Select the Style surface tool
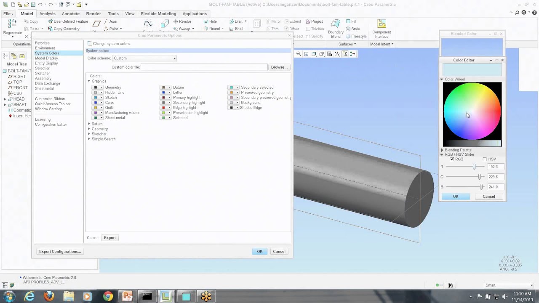 [353, 29]
